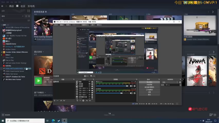Toggle visibility of 视频捕获设备 source
The width and height of the screenshot is (219, 123).
tap(90, 97)
